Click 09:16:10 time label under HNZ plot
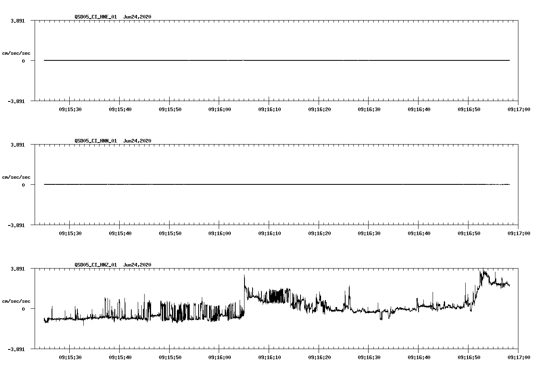 coord(269,358)
